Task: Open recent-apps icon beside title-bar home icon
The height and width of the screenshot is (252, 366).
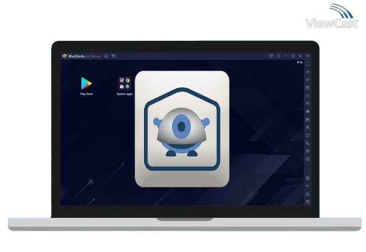Action: tap(114, 56)
